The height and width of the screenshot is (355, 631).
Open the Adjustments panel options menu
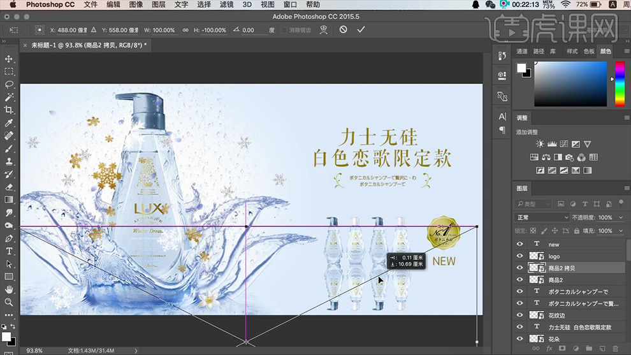click(627, 117)
